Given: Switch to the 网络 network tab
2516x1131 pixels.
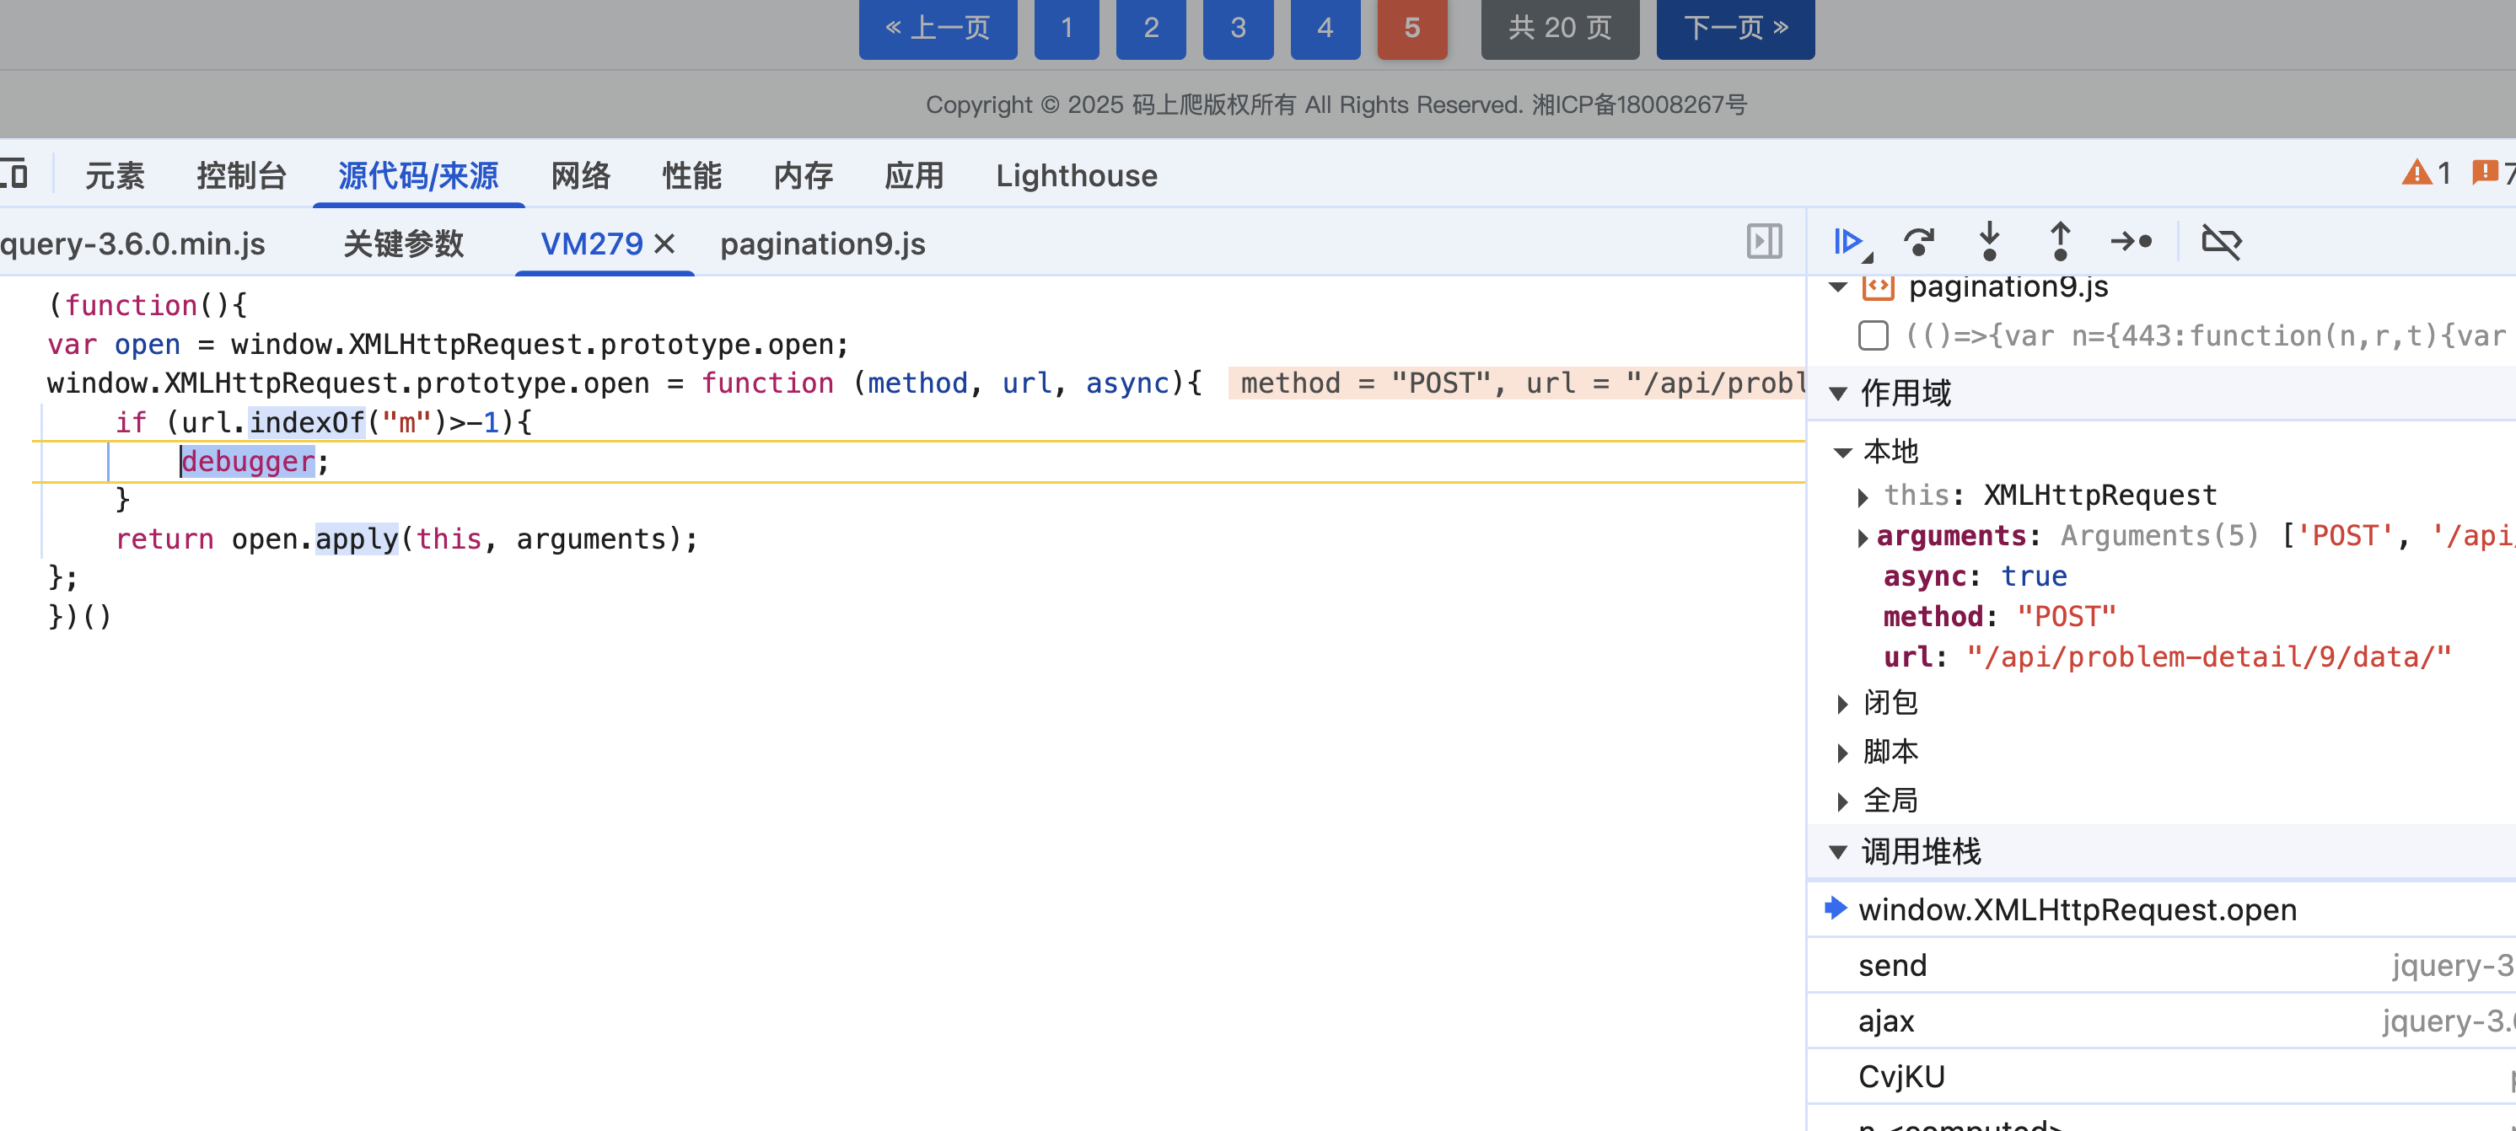Looking at the screenshot, I should 580,175.
